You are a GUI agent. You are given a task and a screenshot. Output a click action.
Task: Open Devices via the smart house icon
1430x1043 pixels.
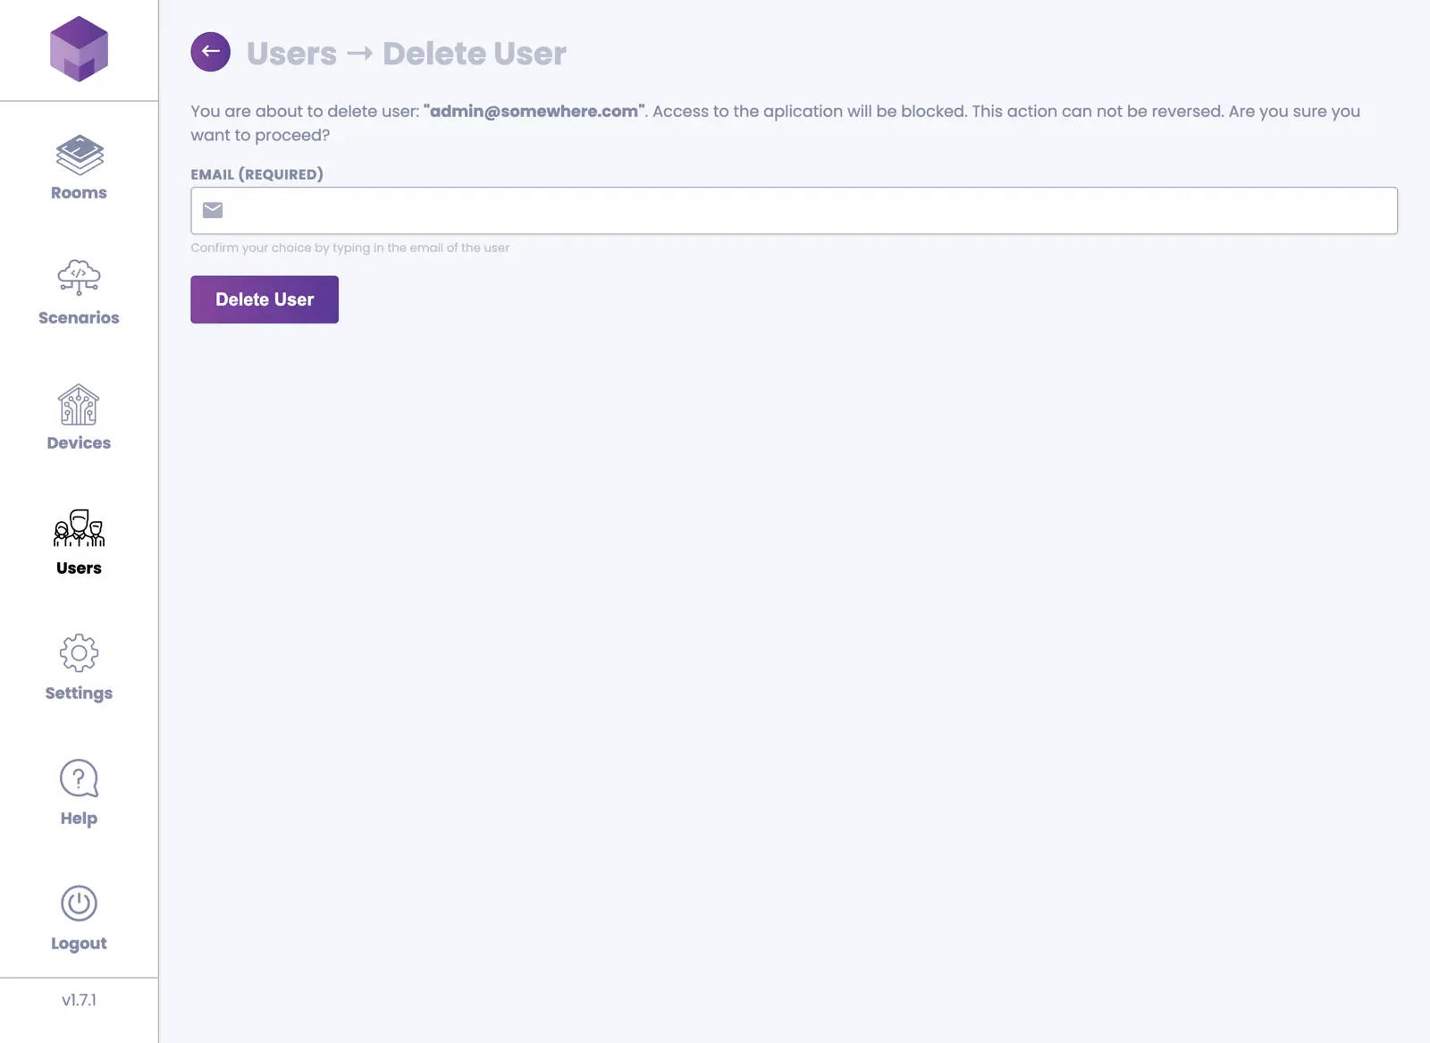click(x=79, y=405)
